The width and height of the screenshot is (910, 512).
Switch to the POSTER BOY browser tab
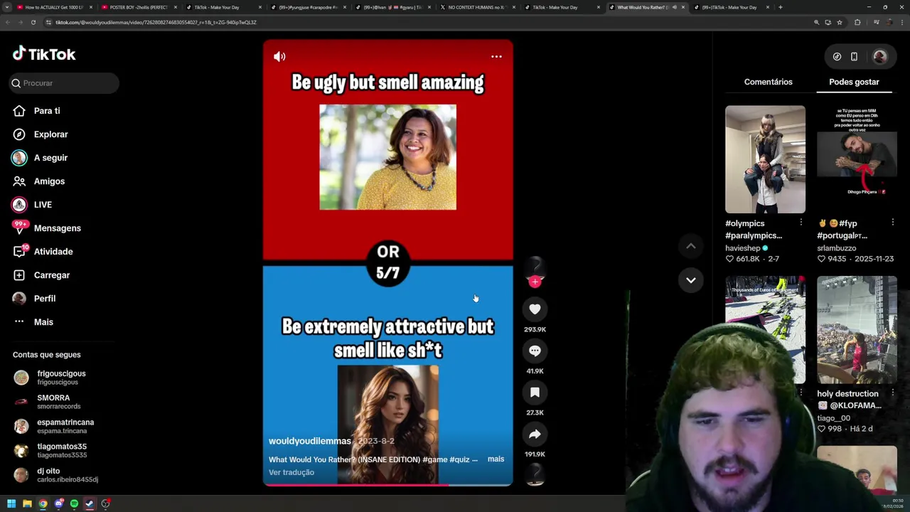coord(138,7)
